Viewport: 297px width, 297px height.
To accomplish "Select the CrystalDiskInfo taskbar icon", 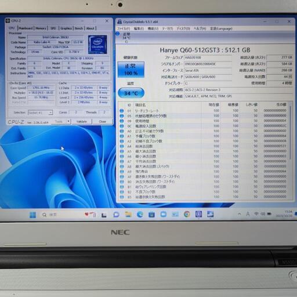I will [x=210, y=214].
